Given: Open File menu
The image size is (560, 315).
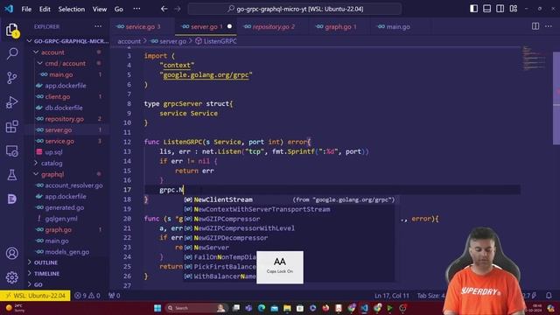Looking at the screenshot, I should pos(26,9).
